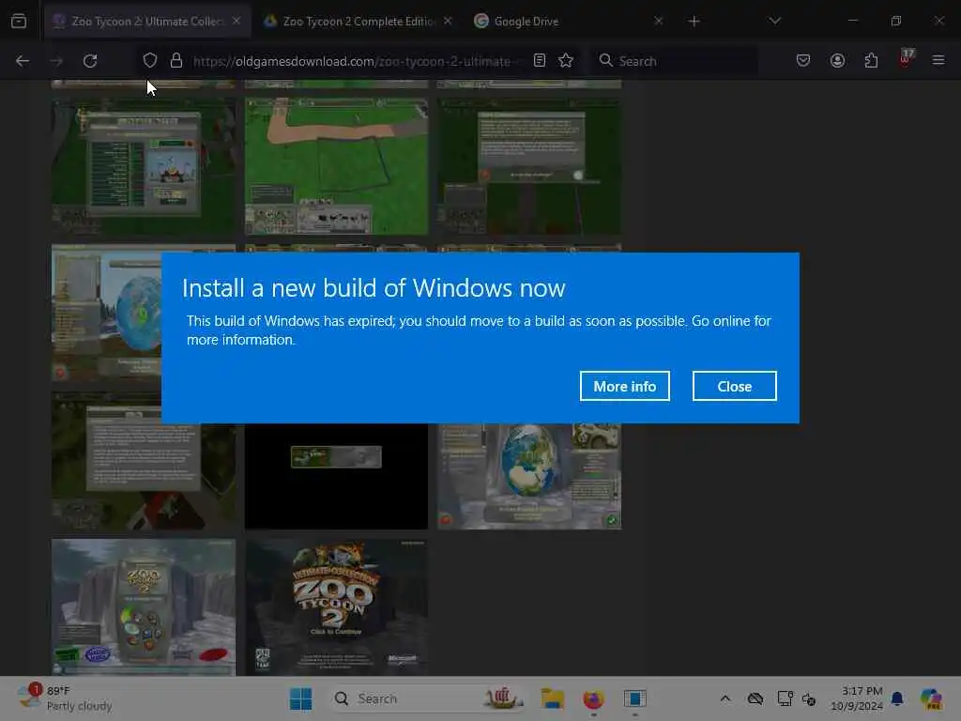Open tracking protection shield icon
This screenshot has height=721, width=961.
tap(150, 61)
